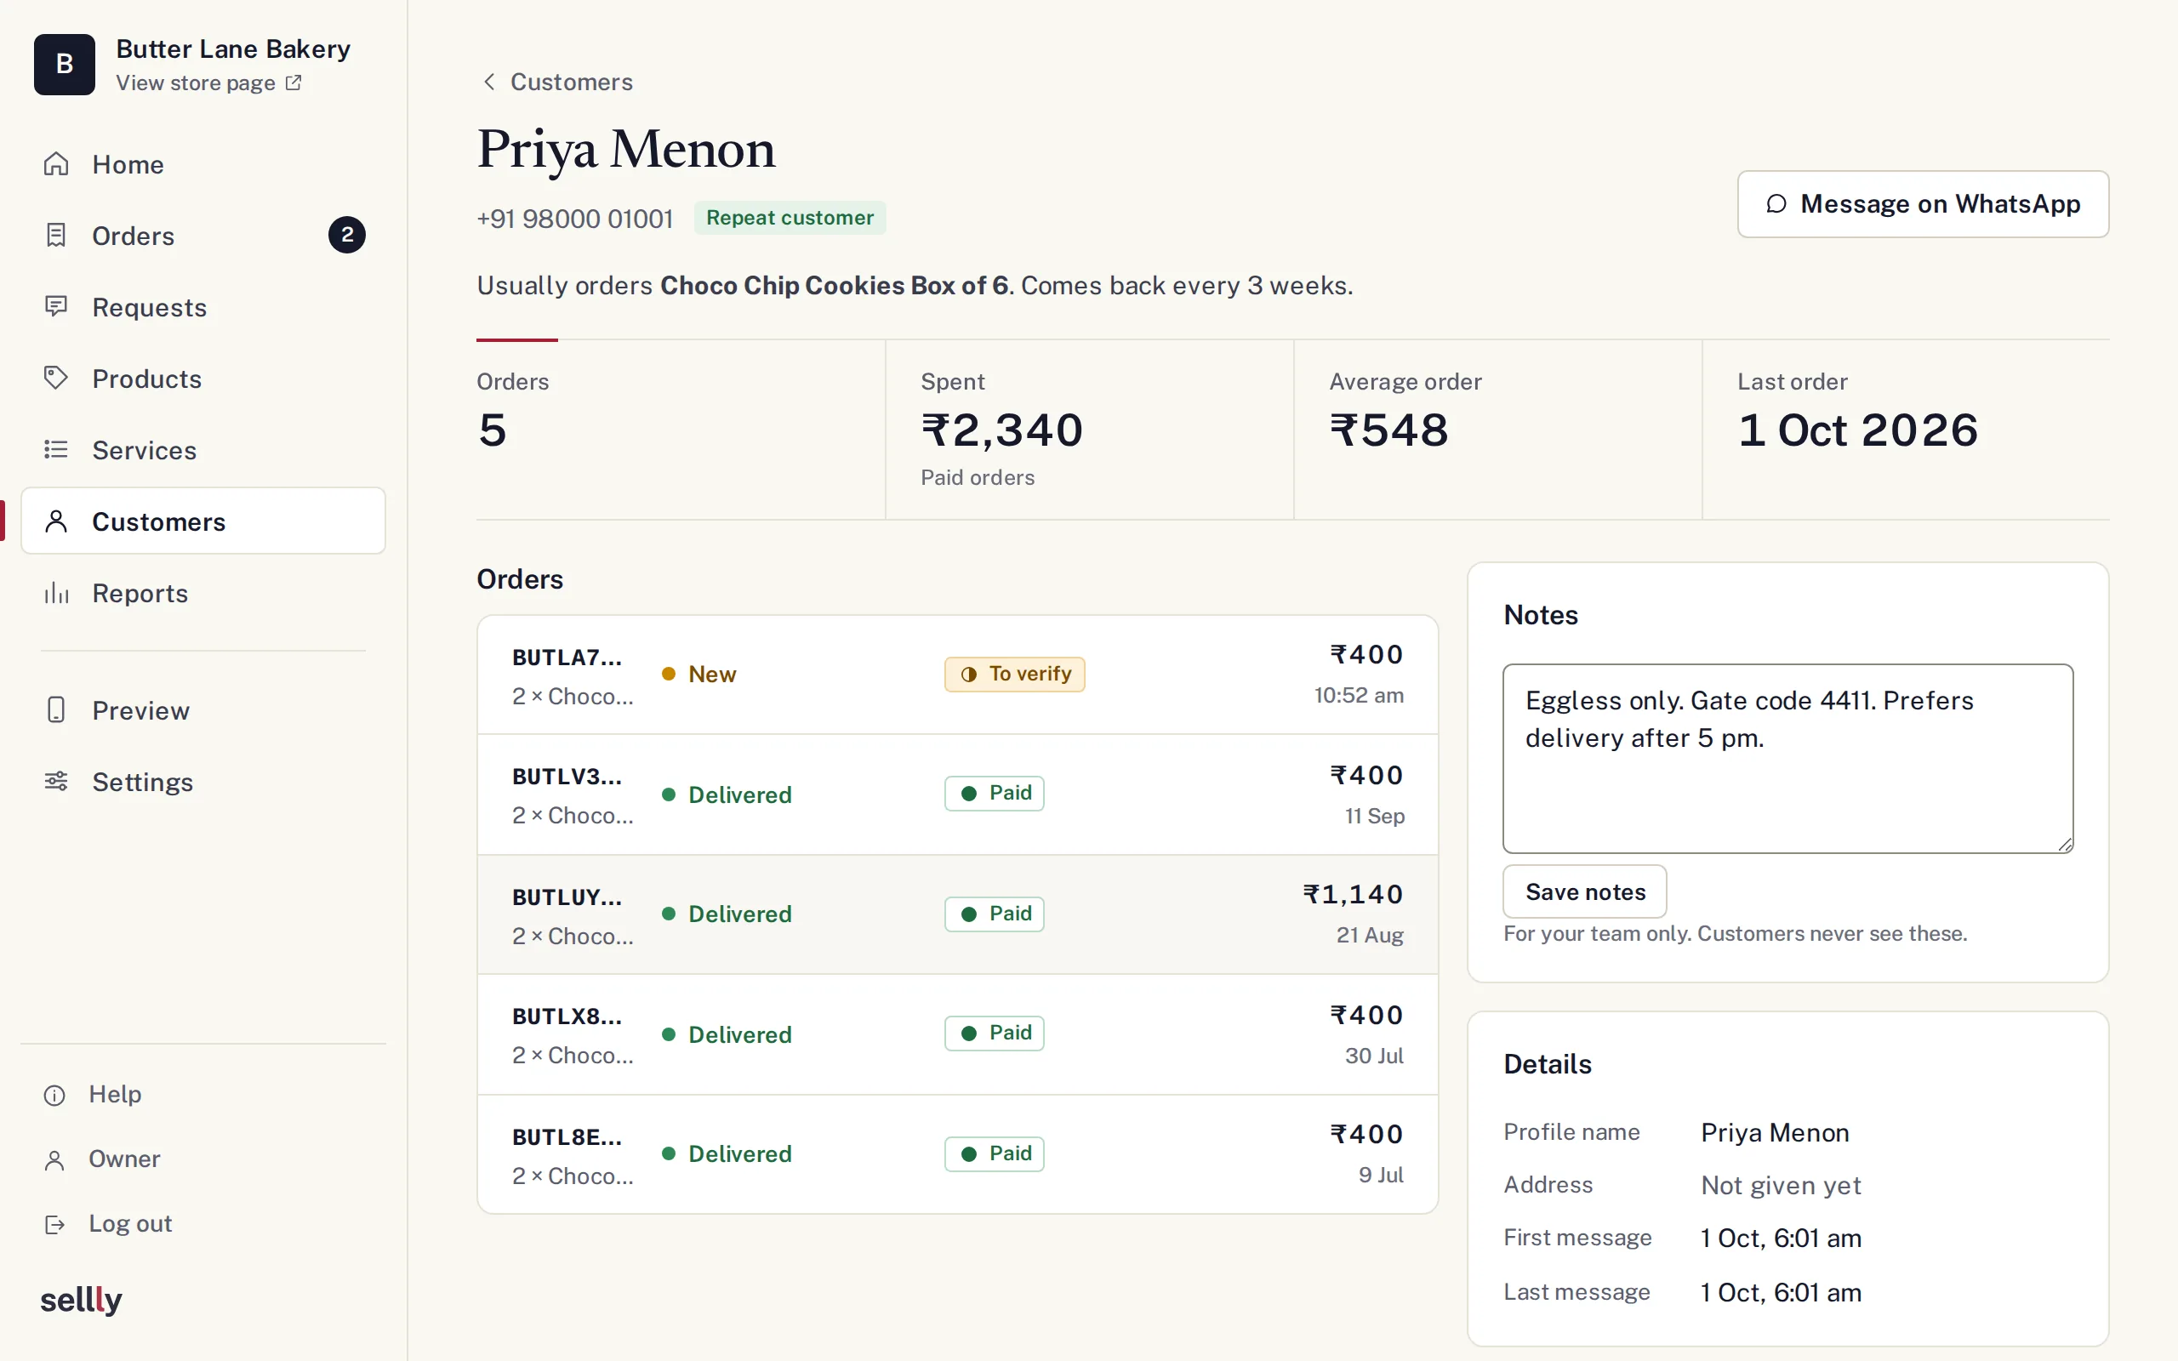Open the Home menu item
Screen dimensions: 2178x1361
(203, 164)
